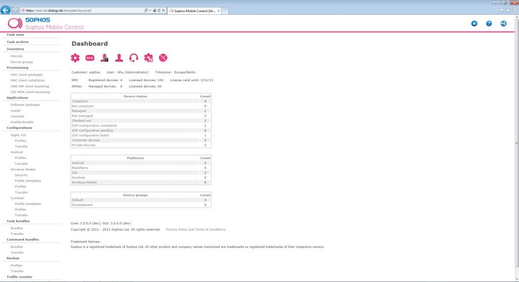
Task: Open Transfer under Android
Action: click(21, 164)
